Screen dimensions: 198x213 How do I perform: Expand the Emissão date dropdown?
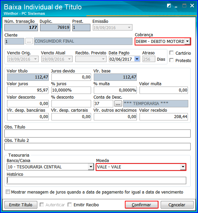point(129,28)
